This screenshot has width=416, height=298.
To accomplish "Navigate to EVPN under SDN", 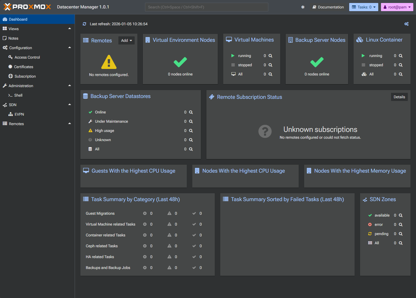I will (x=19, y=114).
